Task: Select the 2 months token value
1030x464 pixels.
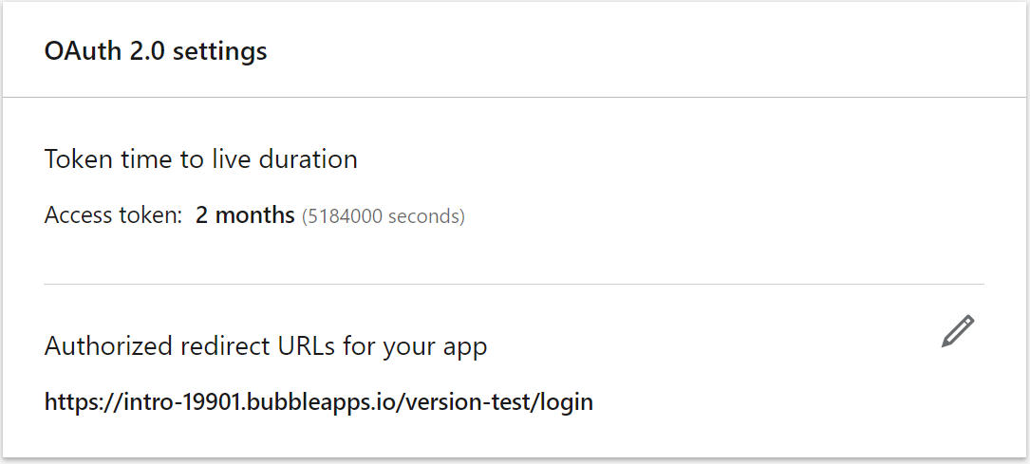Action: pos(245,215)
